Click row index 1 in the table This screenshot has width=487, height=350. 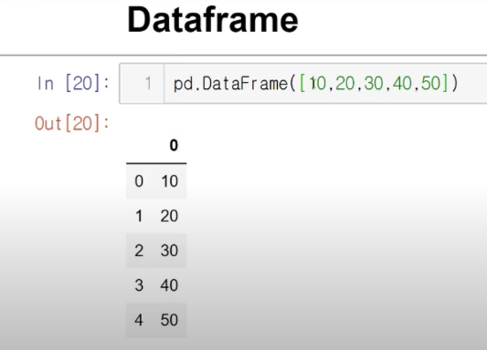point(139,216)
